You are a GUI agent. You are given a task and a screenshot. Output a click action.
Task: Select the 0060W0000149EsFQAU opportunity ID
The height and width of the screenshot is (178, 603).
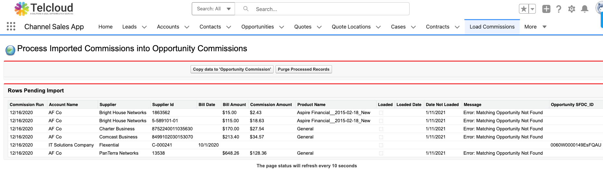[576, 145]
